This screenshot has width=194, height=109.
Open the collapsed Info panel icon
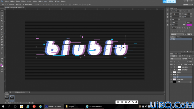point(168,17)
